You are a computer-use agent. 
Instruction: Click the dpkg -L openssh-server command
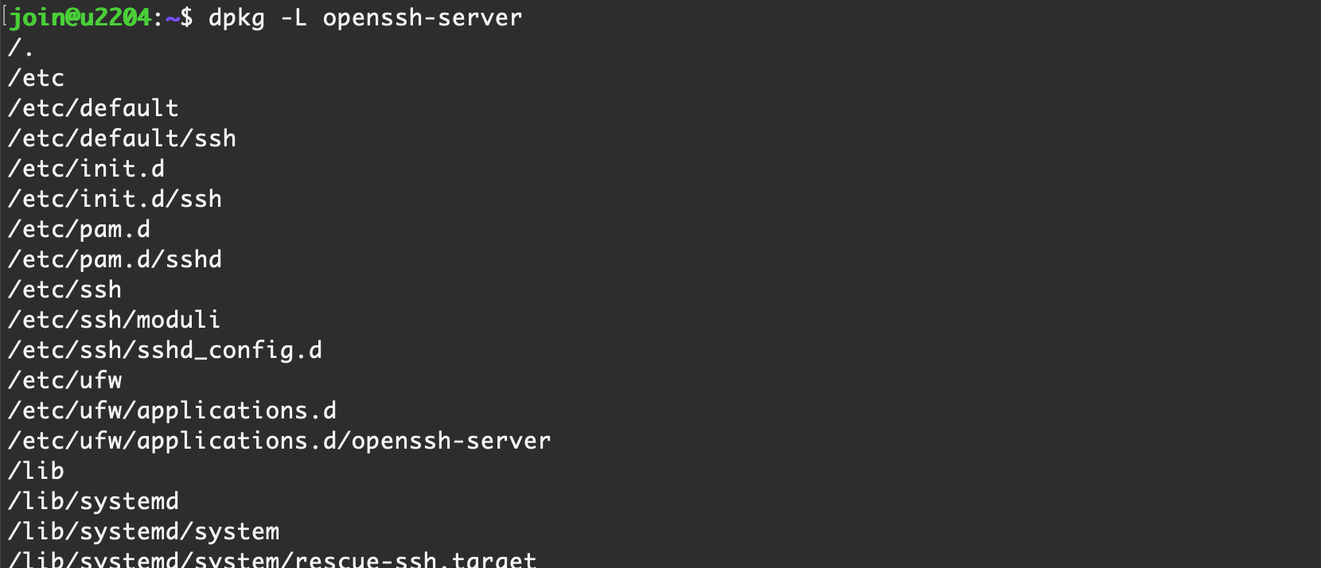click(x=364, y=18)
